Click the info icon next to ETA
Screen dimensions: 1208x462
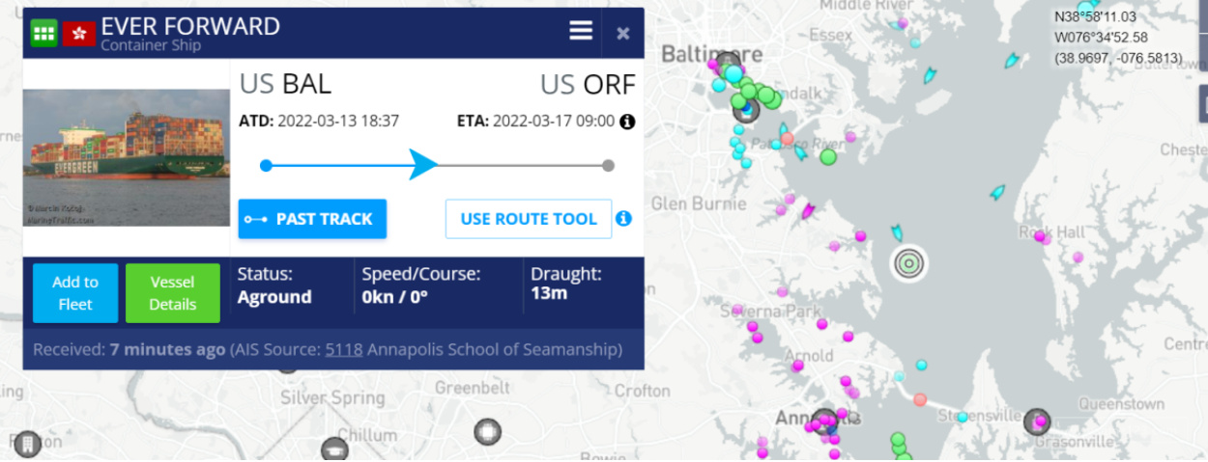point(627,122)
